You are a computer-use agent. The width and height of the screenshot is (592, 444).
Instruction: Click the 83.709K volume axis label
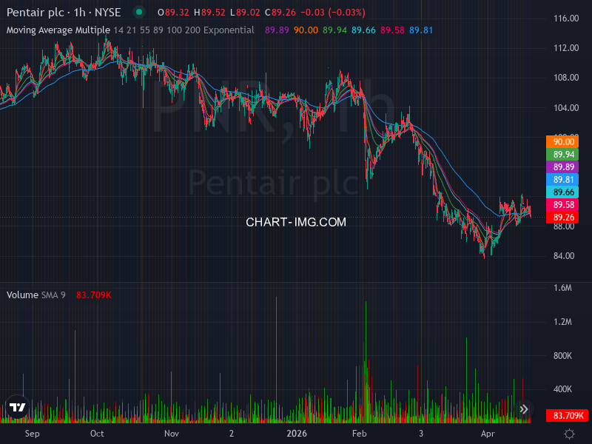click(x=567, y=416)
